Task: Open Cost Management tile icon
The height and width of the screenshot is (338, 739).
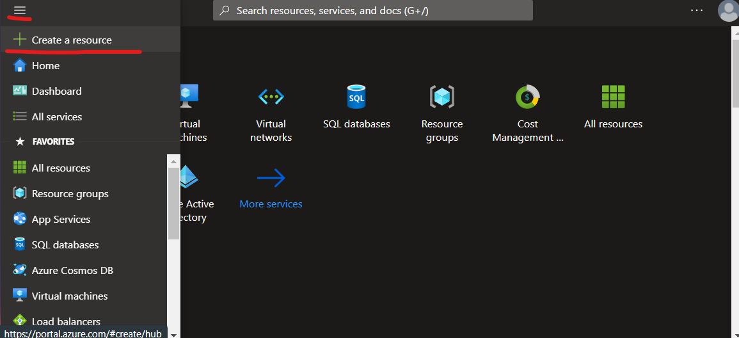Action: 527,97
